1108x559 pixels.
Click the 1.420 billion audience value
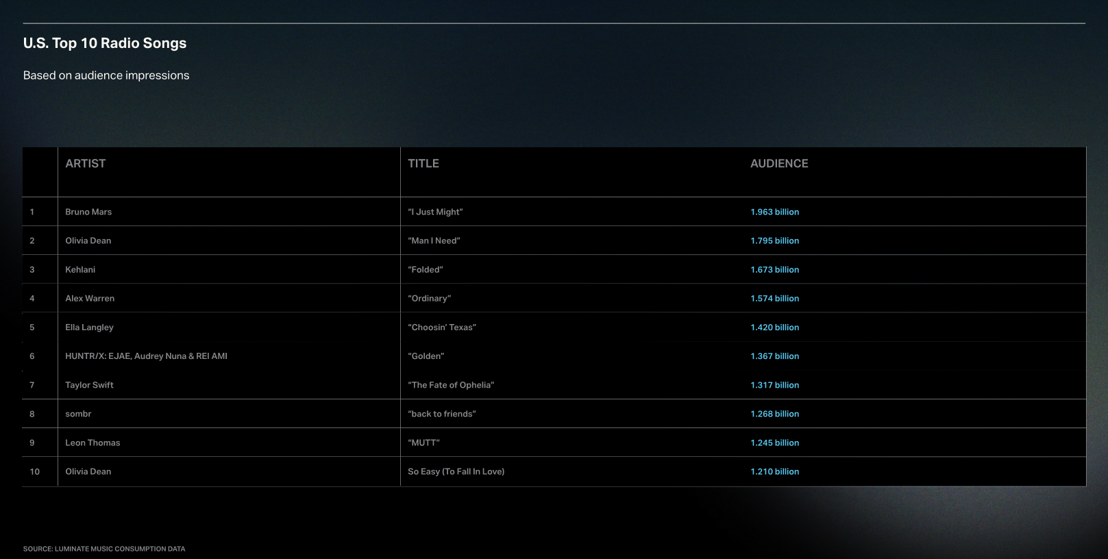click(774, 327)
